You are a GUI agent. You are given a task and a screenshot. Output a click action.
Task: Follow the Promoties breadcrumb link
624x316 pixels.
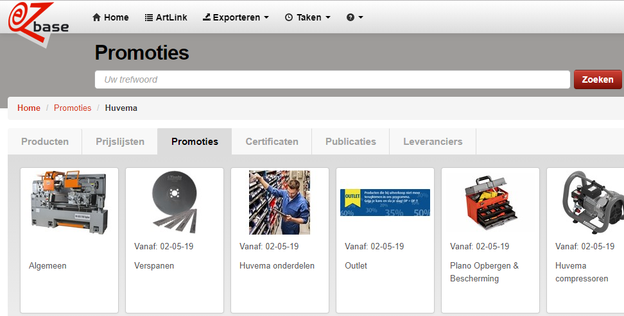(73, 108)
